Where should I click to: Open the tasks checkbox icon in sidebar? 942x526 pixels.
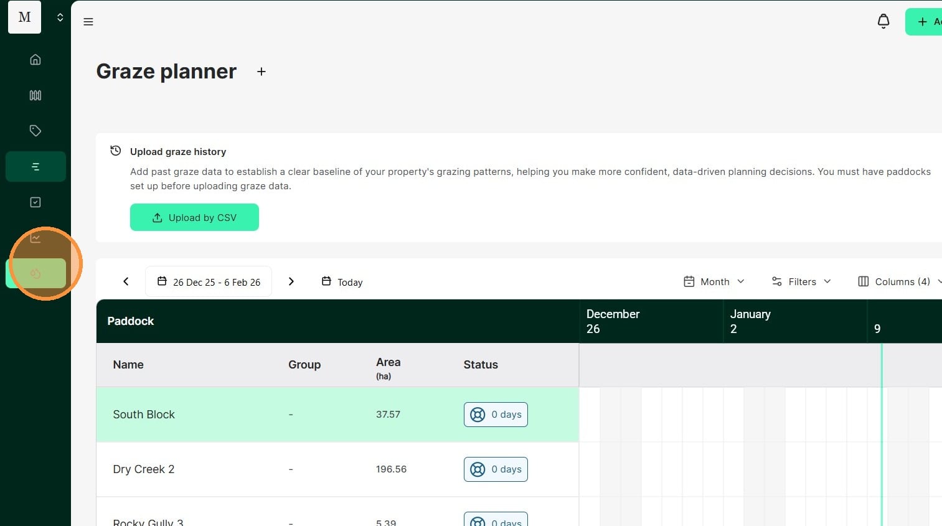35,202
